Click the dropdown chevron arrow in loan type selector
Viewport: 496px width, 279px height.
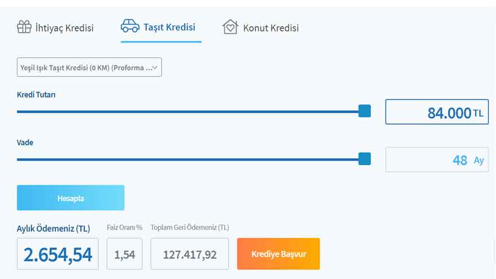click(x=155, y=68)
